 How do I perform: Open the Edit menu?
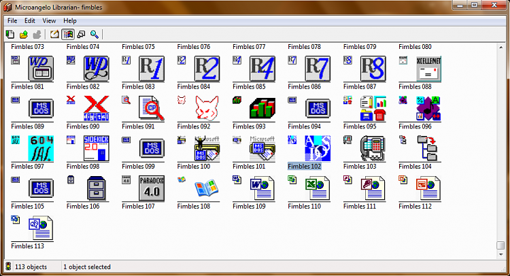[x=30, y=21]
